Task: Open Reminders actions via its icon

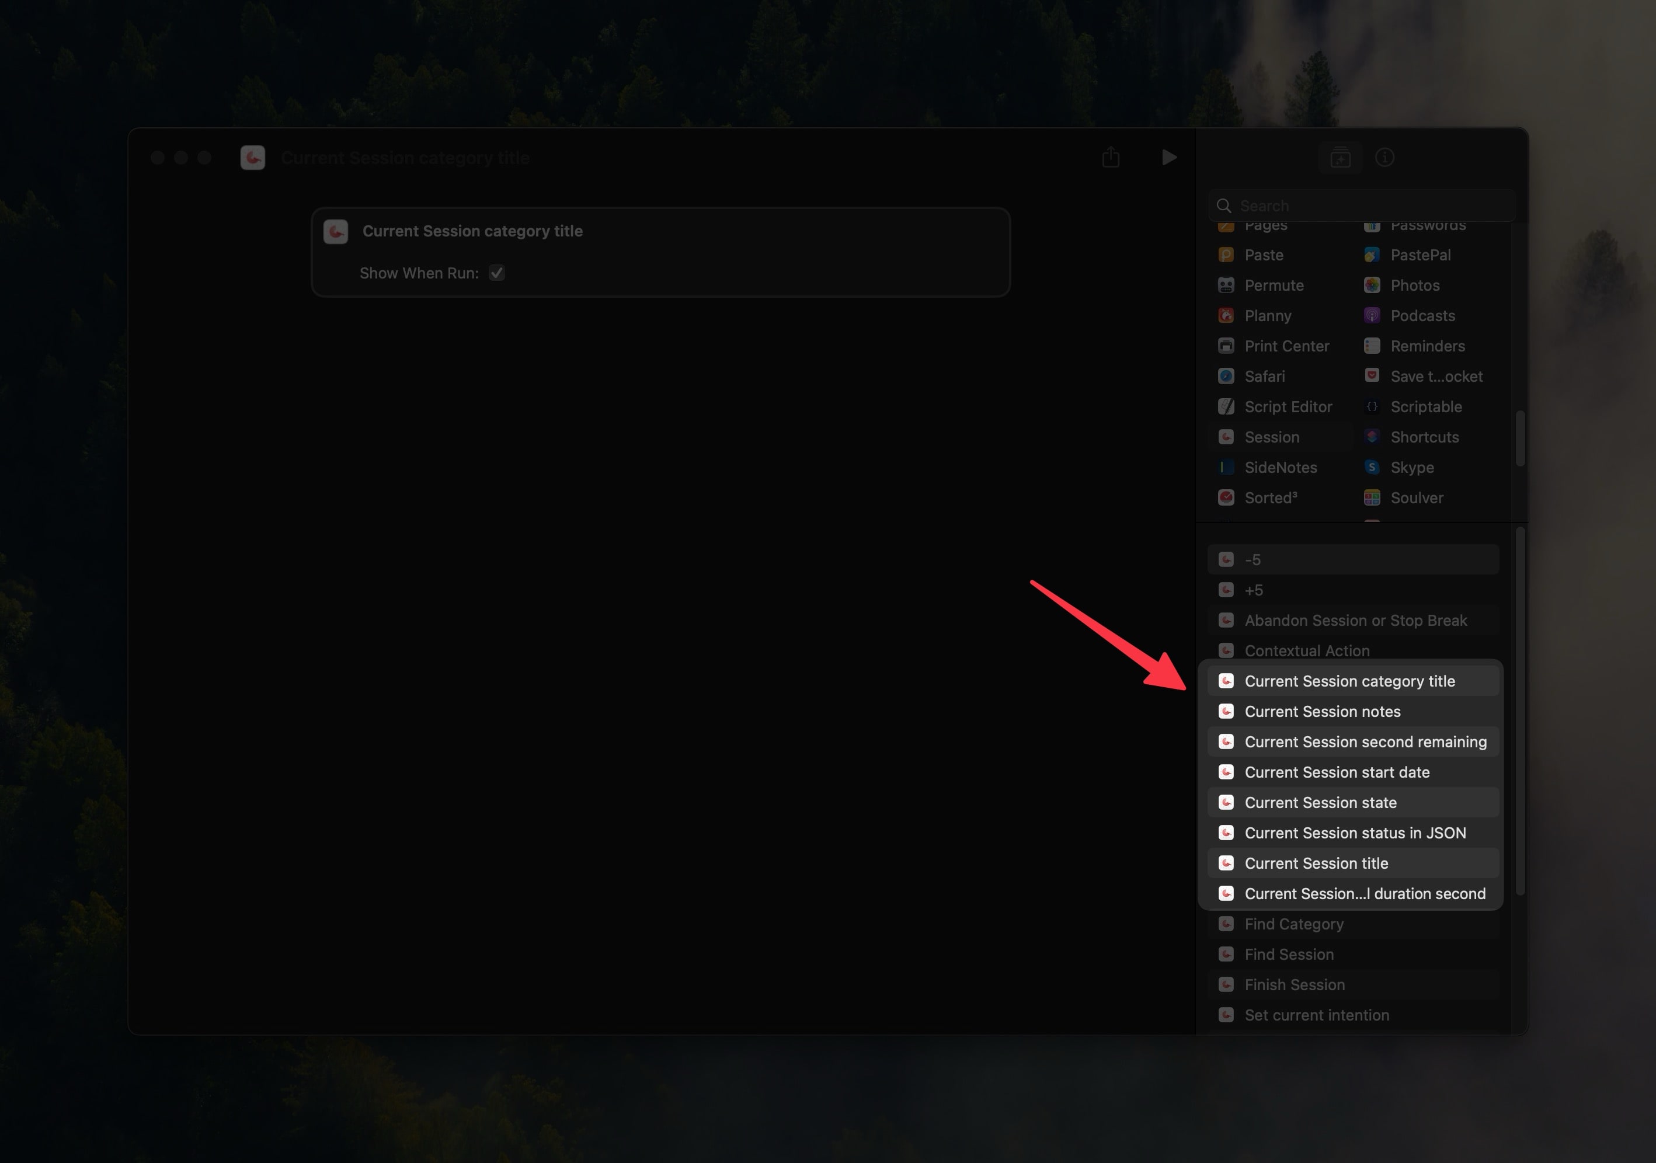Action: [1371, 346]
